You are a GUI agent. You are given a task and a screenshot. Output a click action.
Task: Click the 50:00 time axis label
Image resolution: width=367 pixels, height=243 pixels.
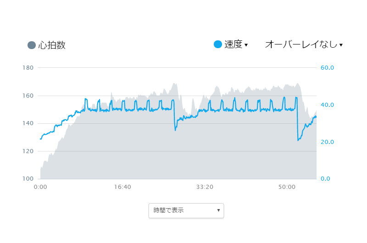point(287,187)
